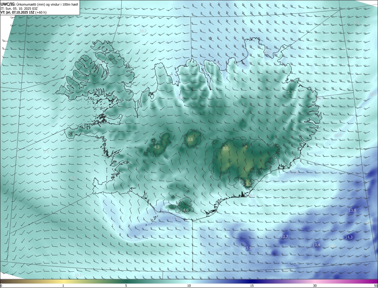378x288 pixels.
Task: Click the 'VT: þri. 07.10.2025 15Z (+60 h)' line
Action: coord(24,12)
